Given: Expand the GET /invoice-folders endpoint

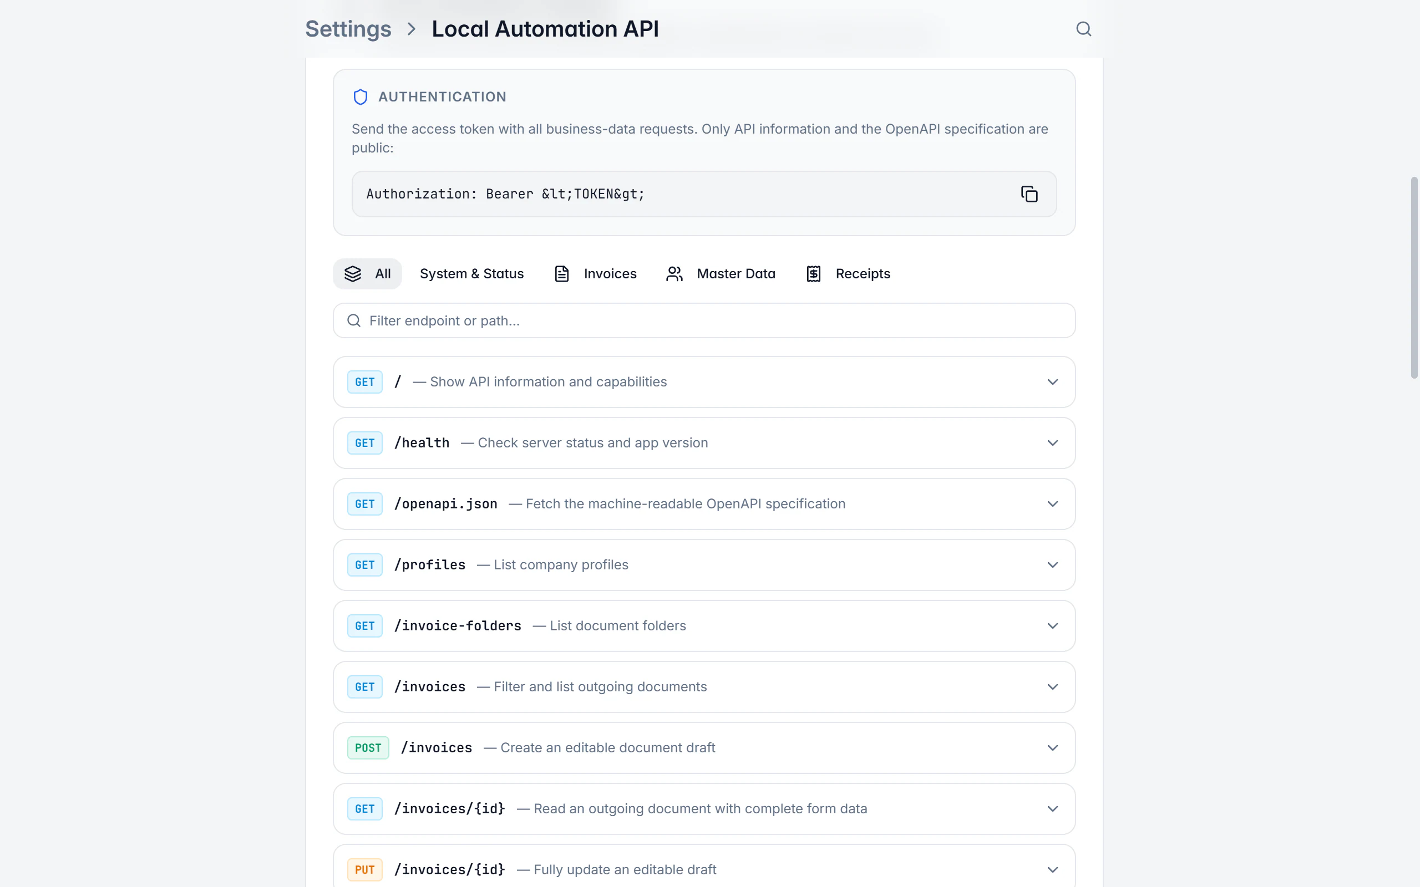Looking at the screenshot, I should tap(704, 626).
